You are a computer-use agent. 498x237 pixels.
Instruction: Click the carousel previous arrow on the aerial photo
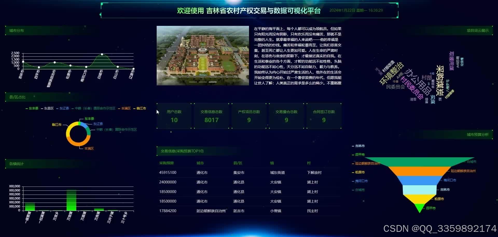(165, 55)
